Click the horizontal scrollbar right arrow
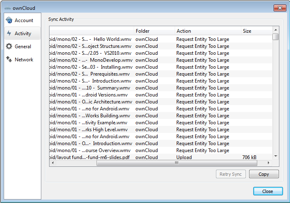 click(269, 163)
